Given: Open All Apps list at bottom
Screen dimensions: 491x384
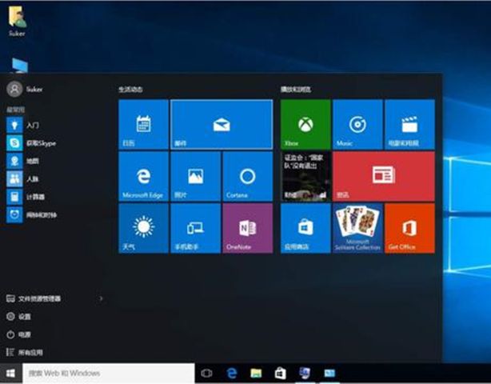Looking at the screenshot, I should (x=32, y=352).
